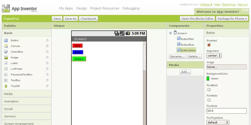
Task: Click the Canvas palette icon
Action: click(6, 46)
